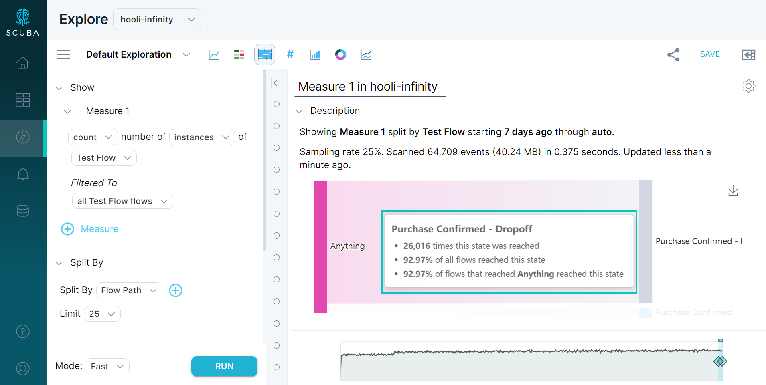Switch to the time line chart view
This screenshot has width=766, height=385.
click(214, 54)
